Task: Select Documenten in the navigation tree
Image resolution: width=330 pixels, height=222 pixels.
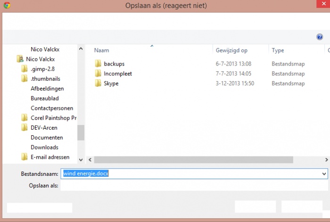Action: tap(47, 138)
